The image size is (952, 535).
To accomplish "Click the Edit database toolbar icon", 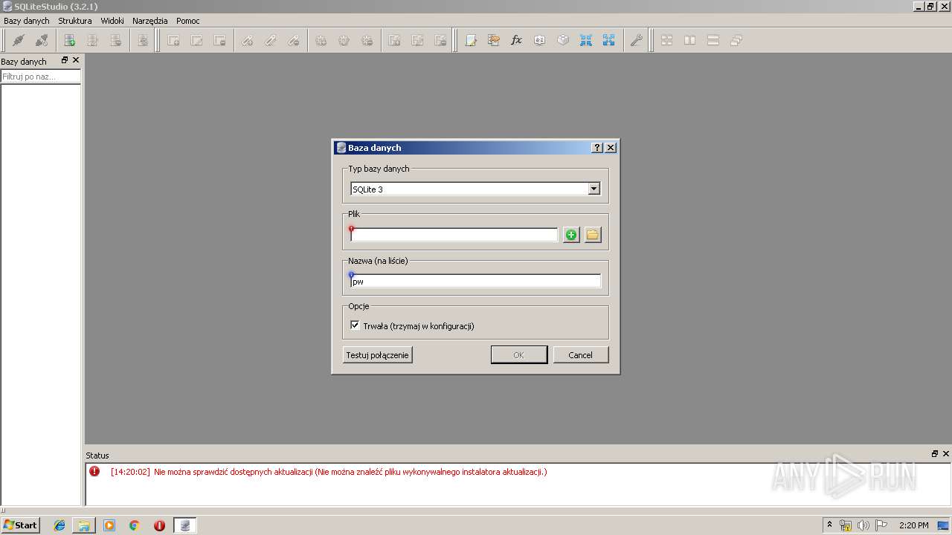I will tap(93, 41).
